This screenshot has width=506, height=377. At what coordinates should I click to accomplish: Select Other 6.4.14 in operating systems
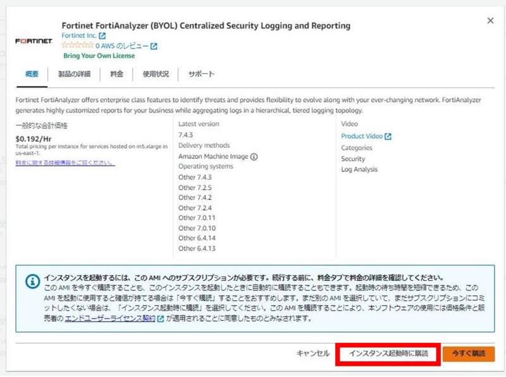[x=197, y=238]
